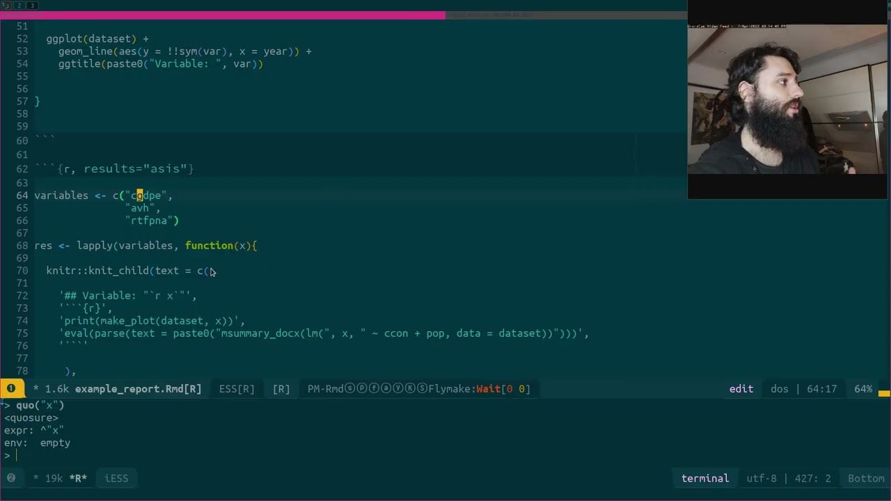Click the 'expr: ^"x"' console output

pos(33,430)
